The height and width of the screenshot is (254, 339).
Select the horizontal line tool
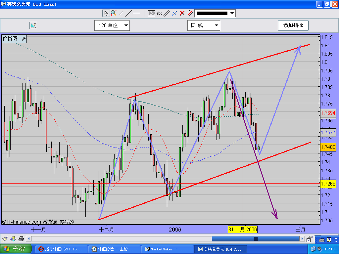pos(137,13)
